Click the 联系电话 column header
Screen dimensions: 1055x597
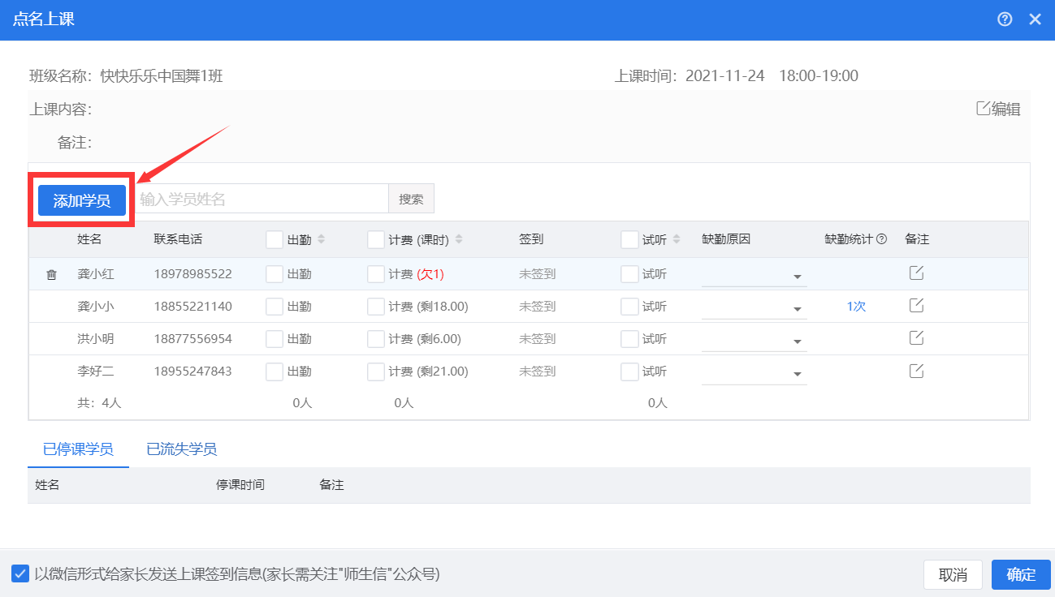pyautogui.click(x=178, y=239)
